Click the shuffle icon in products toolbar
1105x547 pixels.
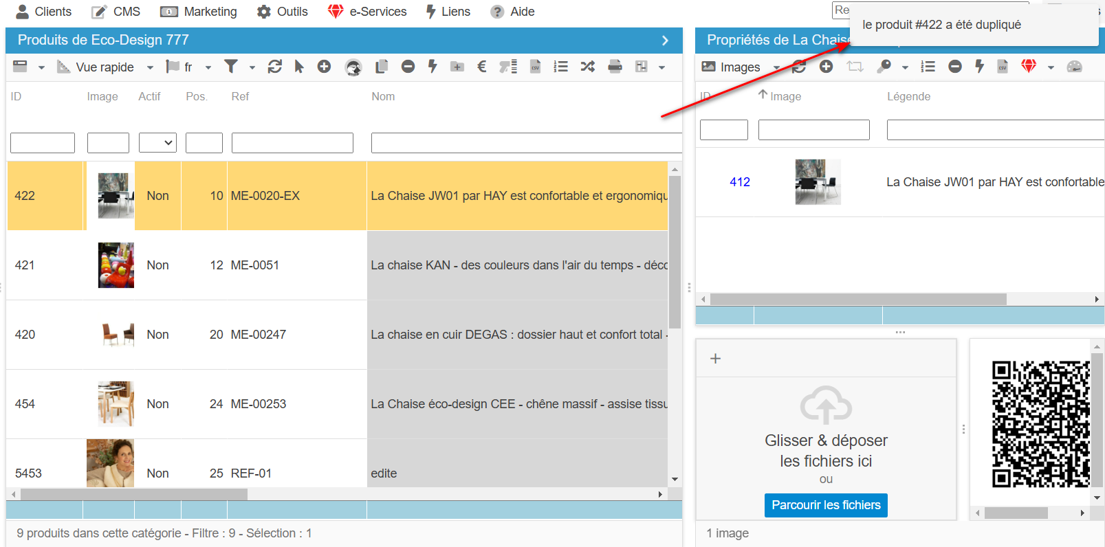[x=587, y=67]
